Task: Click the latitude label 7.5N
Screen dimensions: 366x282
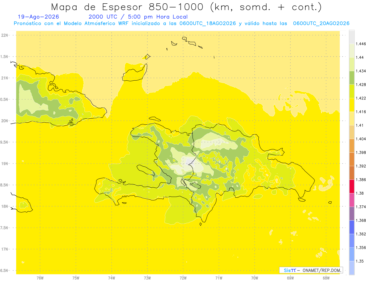Action: [5, 228]
